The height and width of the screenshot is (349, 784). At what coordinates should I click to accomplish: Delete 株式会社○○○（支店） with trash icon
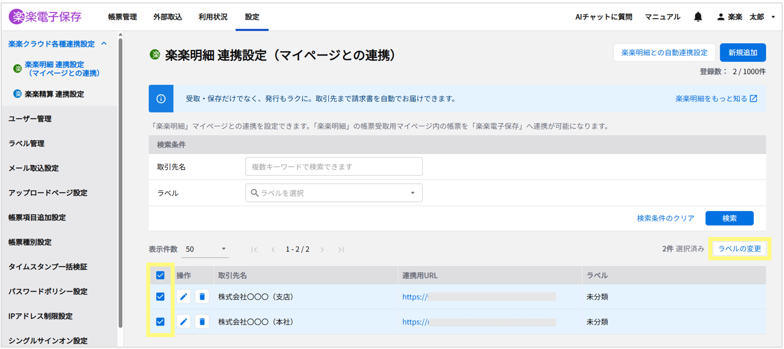pyautogui.click(x=202, y=297)
